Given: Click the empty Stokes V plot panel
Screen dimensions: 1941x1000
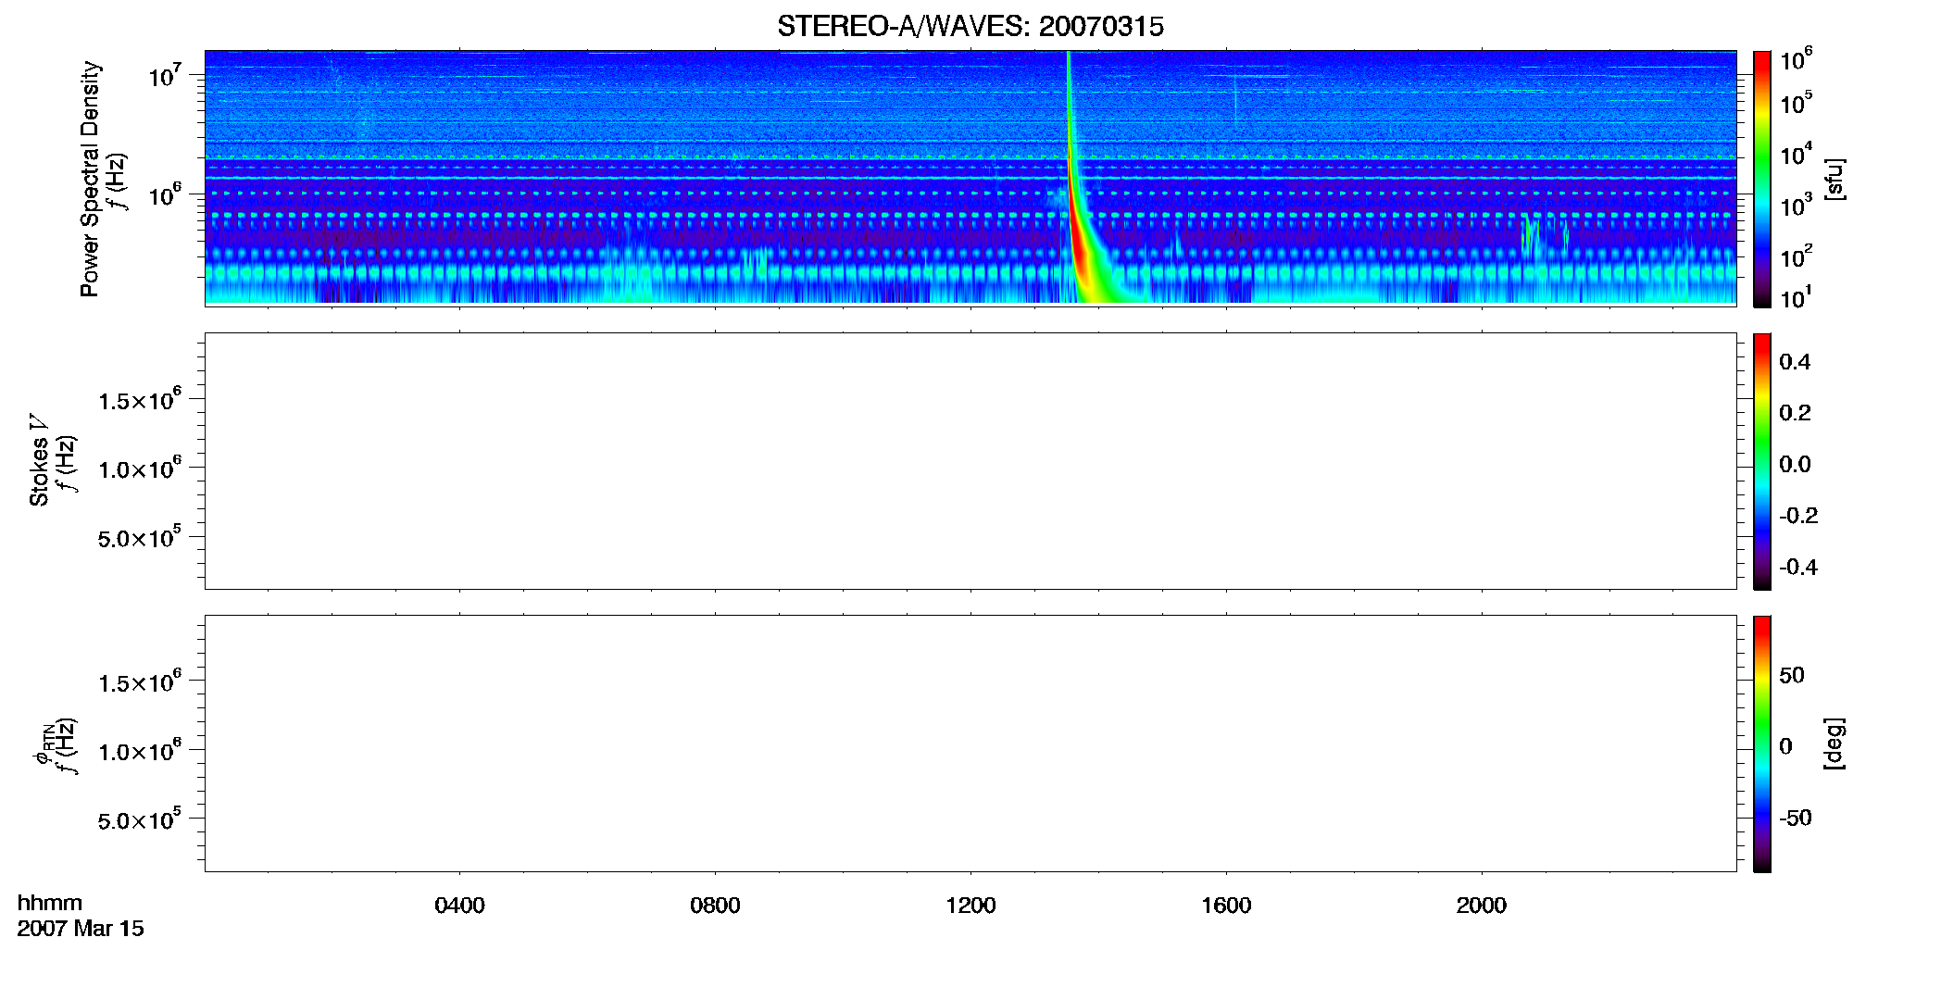Looking at the screenshot, I should coord(970,461).
